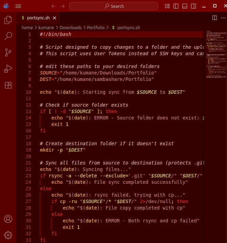Expand the Downloads breadcrumb folder

point(71,27)
